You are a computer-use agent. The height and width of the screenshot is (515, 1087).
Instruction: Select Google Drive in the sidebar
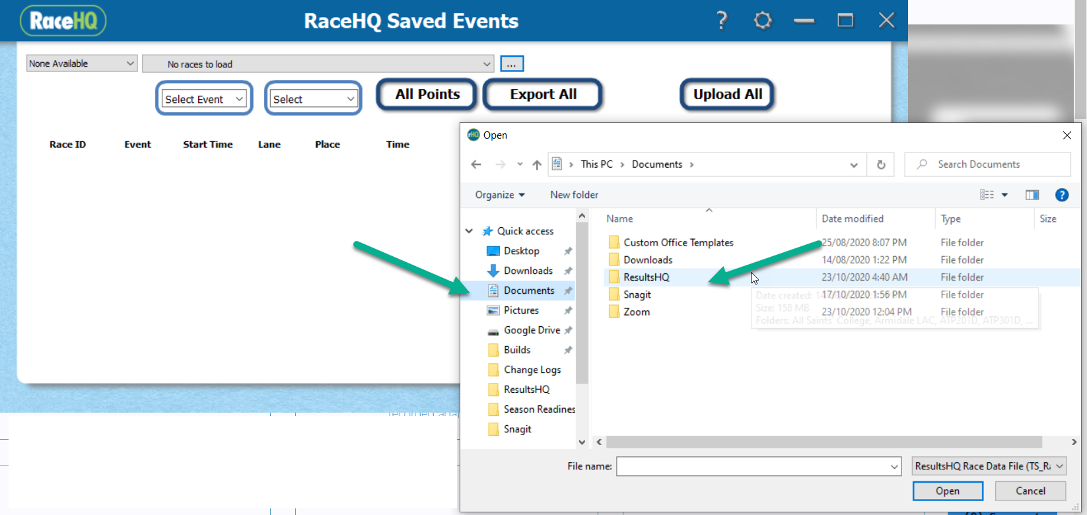532,330
